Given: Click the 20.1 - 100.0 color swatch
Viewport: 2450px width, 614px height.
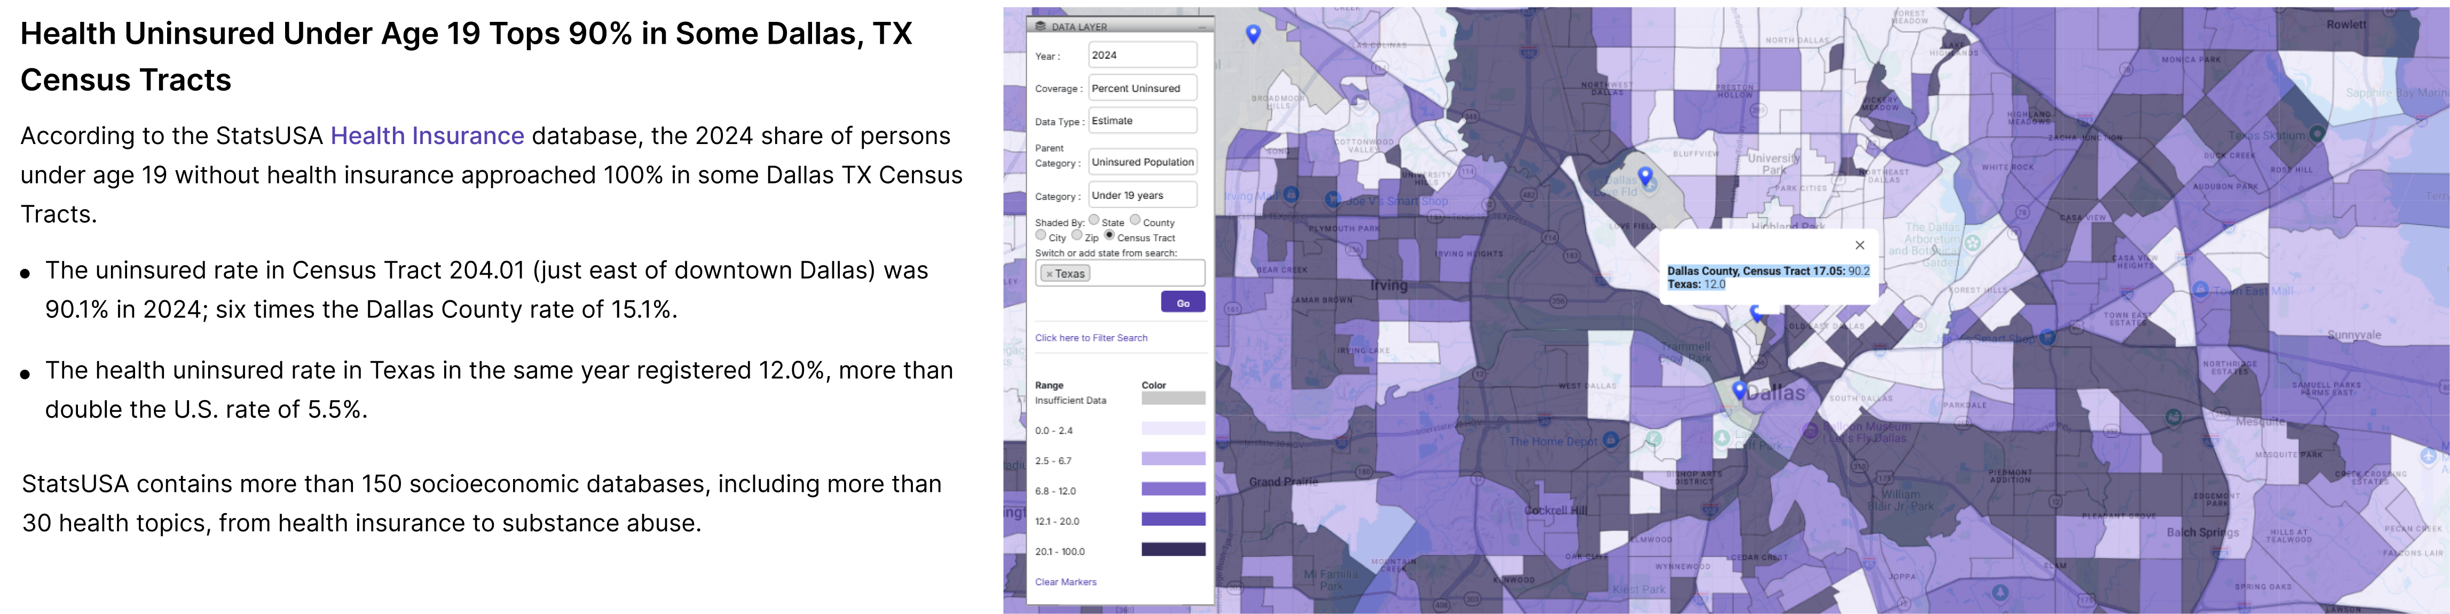Looking at the screenshot, I should click(x=1173, y=551).
